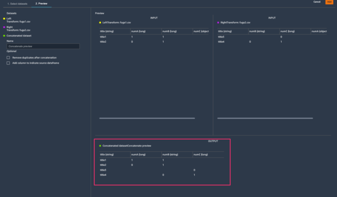
Task: Click the right input table's horizontal scrollbar
Action: point(265,119)
